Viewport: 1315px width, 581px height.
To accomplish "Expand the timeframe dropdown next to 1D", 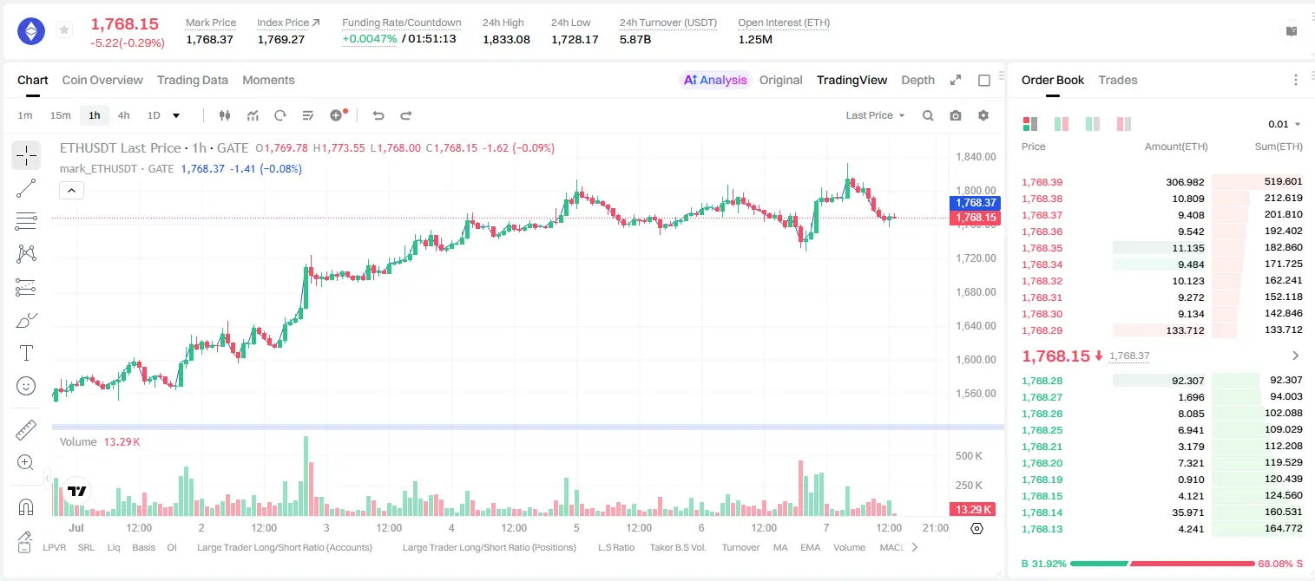I will 176,115.
